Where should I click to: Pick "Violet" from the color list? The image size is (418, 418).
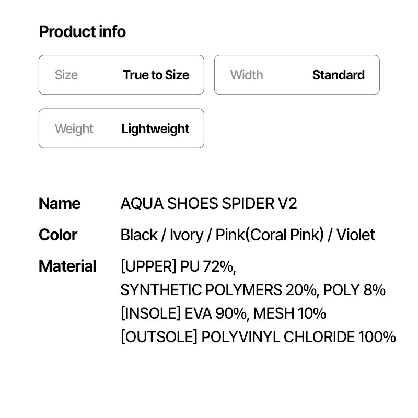point(355,235)
